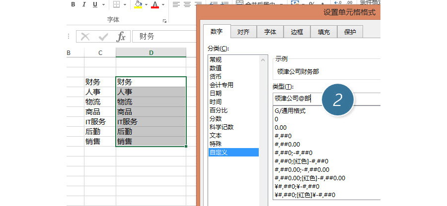Viewport: 447px width, 206px height.
Task: Align text left in the ribbon
Action: pos(176,4)
